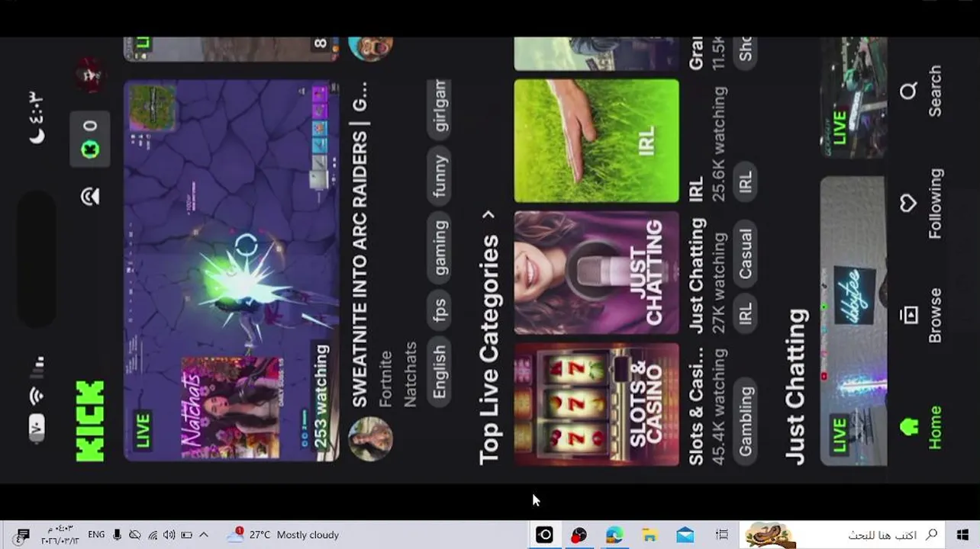Open the IRL grass category card

click(x=597, y=141)
